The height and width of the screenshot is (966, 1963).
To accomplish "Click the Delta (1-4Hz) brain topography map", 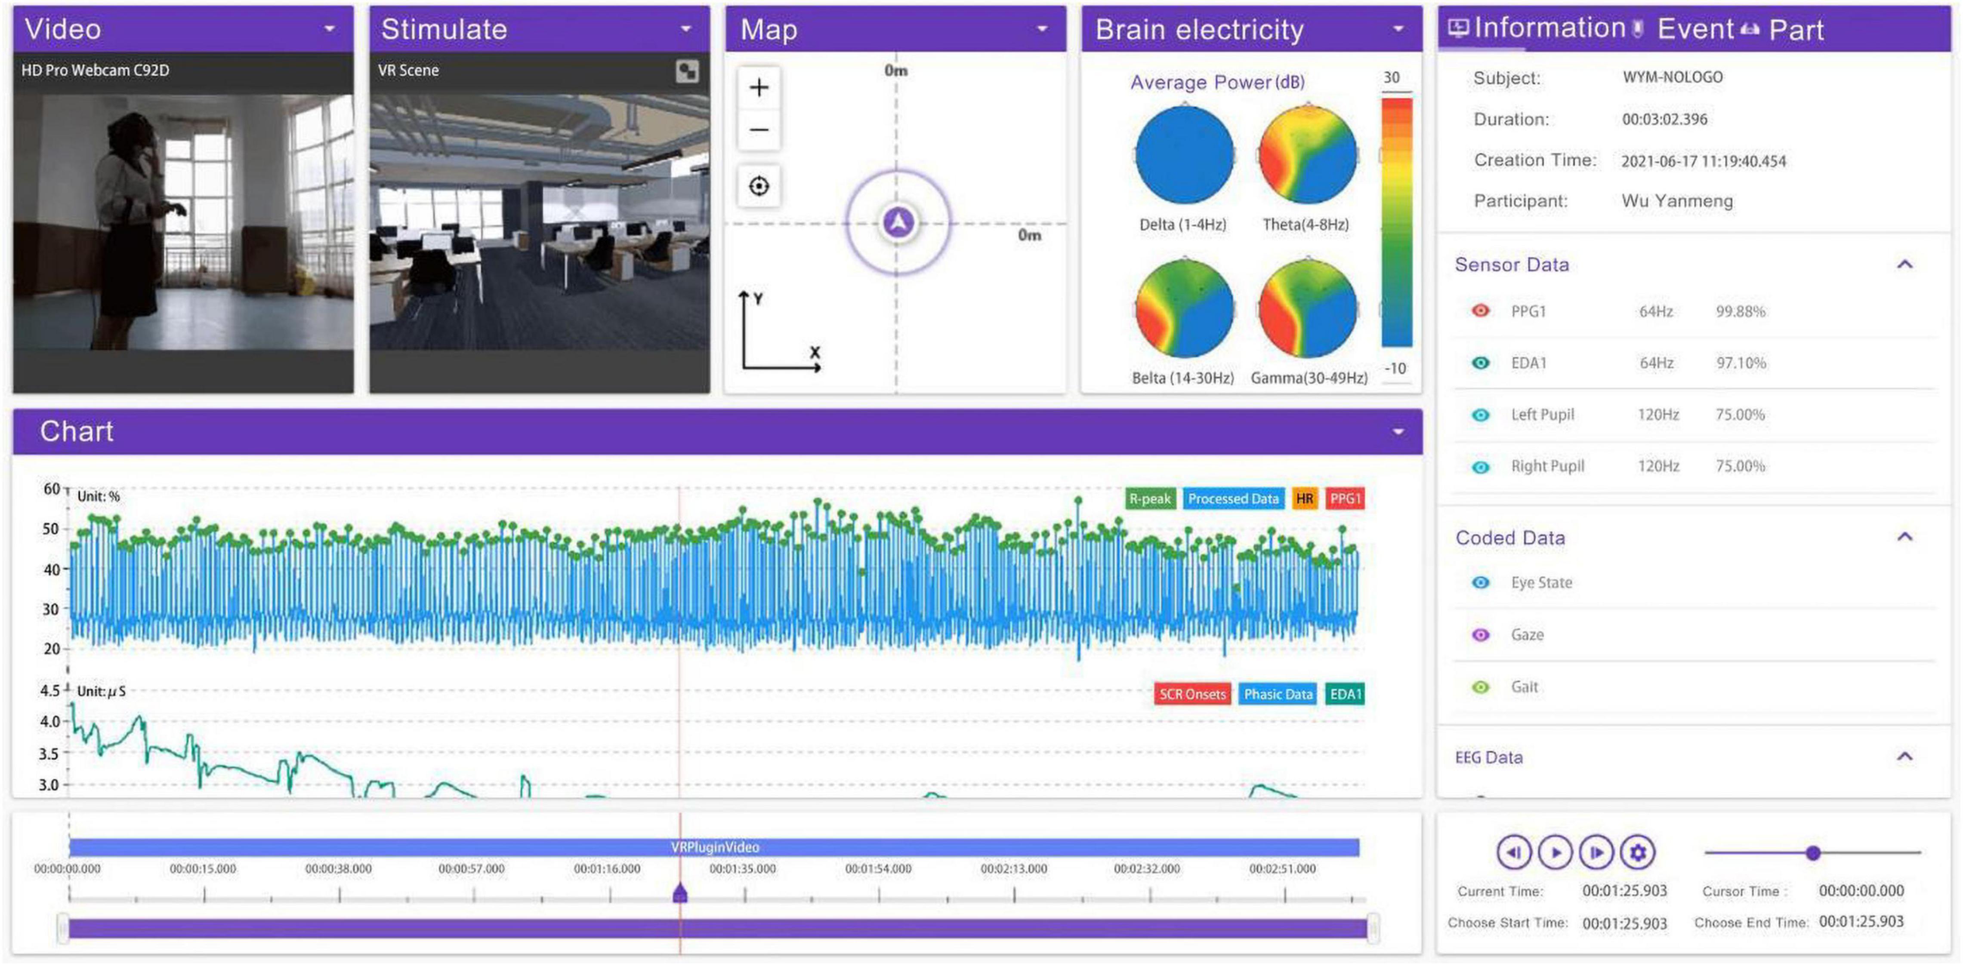I will 1184,155.
